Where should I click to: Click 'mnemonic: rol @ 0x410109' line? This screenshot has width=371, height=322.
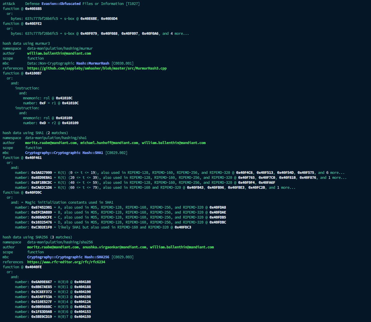click(48, 118)
